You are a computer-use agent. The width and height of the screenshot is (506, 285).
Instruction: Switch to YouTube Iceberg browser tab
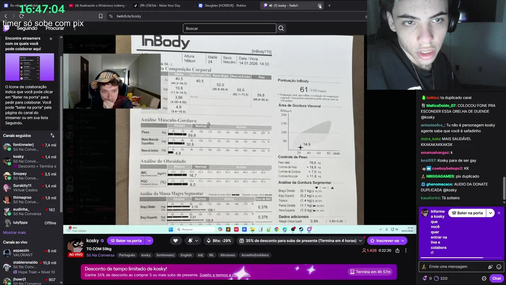[97, 6]
